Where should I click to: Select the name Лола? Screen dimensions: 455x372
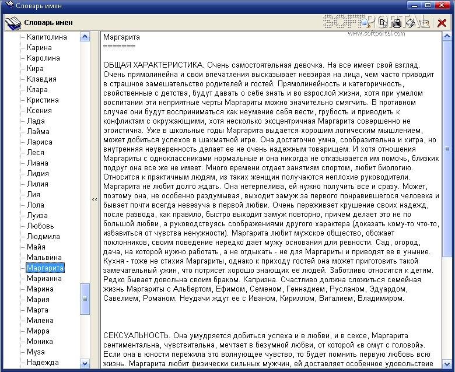(x=36, y=205)
